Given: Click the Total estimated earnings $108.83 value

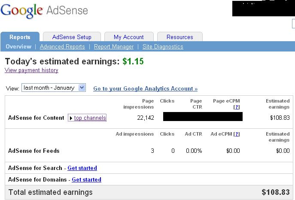Looking at the screenshot, I should pyautogui.click(x=276, y=192).
